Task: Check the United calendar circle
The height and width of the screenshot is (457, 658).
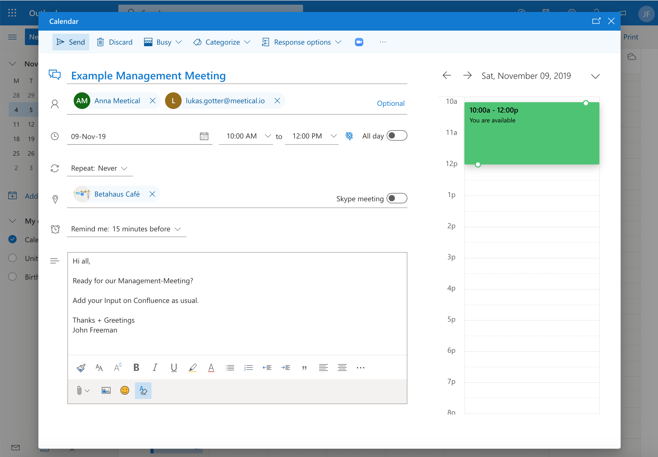Action: (12, 258)
